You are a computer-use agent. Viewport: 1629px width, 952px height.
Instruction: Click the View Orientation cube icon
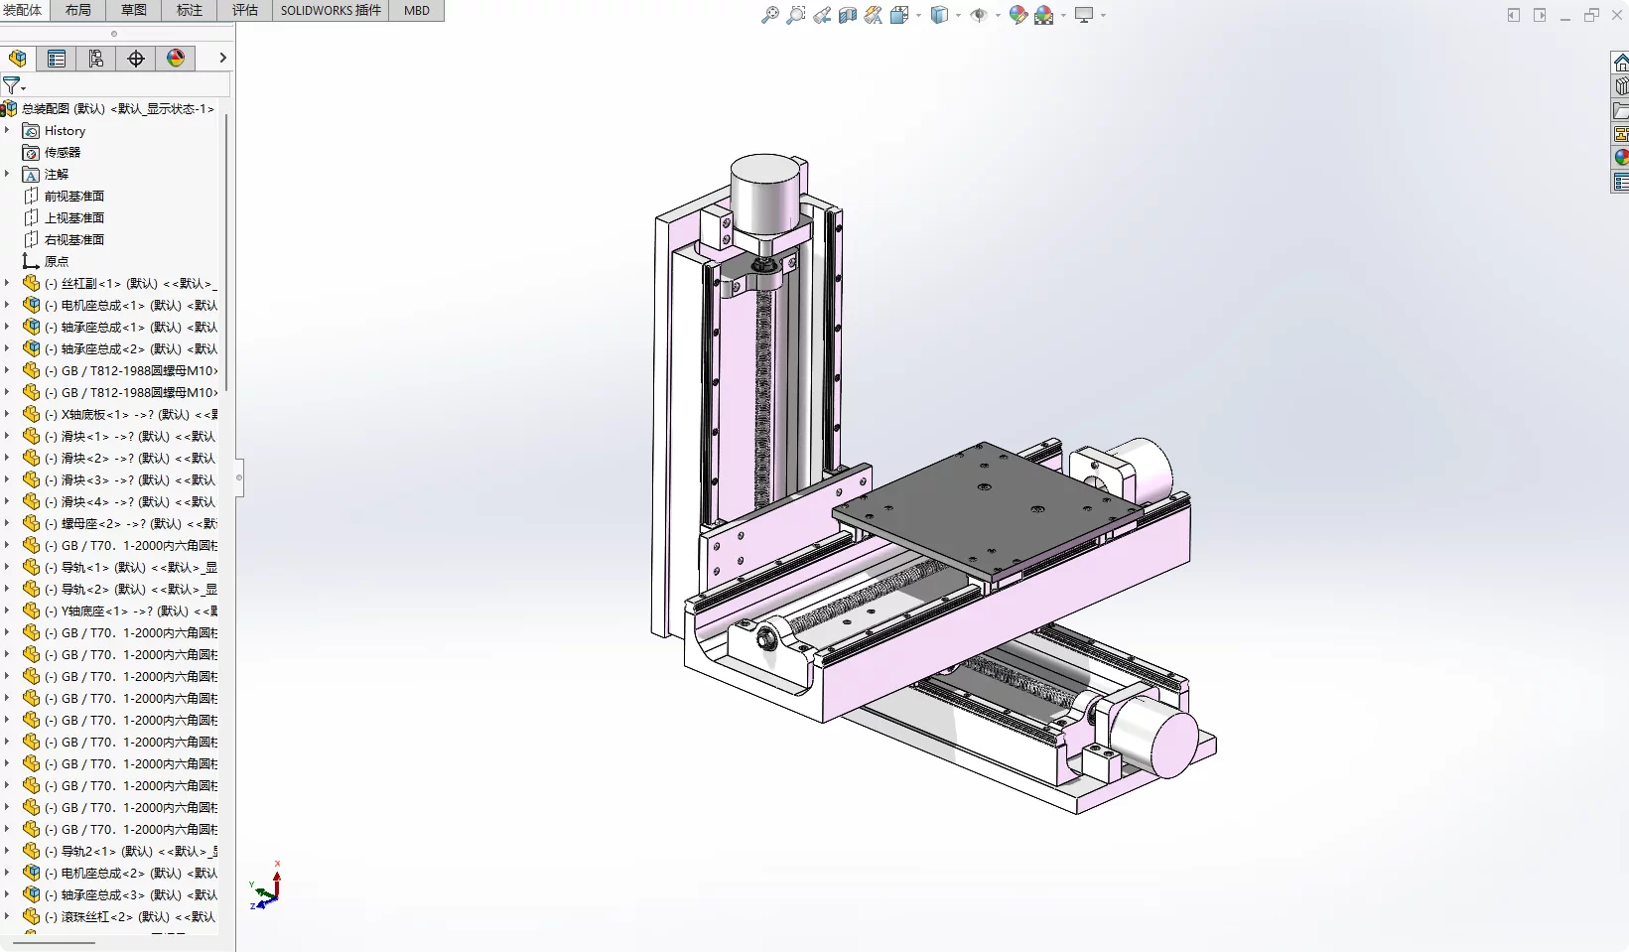pos(899,15)
